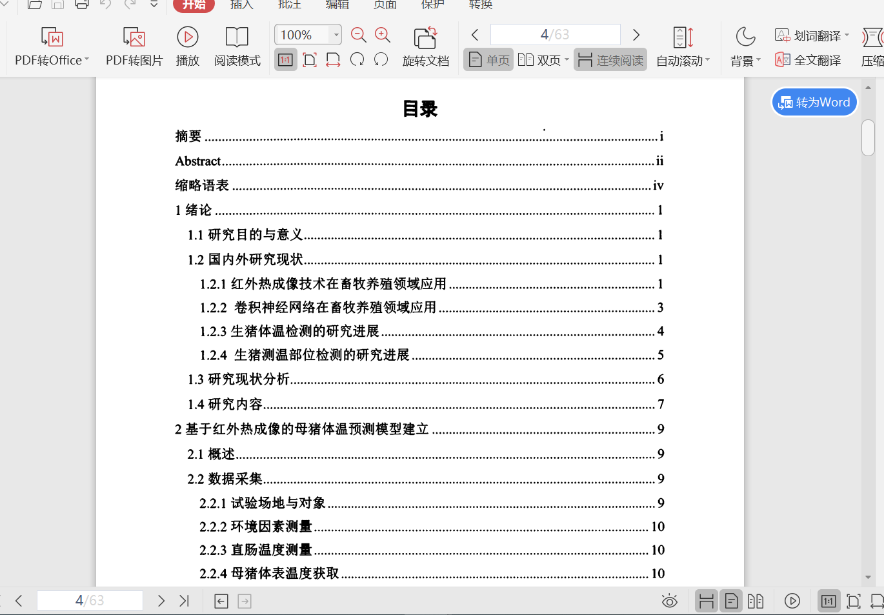Click status bar previous page arrow
This screenshot has width=884, height=615.
(19, 601)
